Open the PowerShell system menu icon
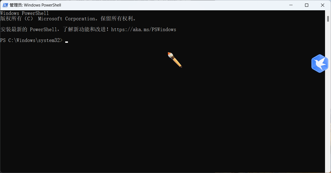The width and height of the screenshot is (331, 173). tap(5, 5)
